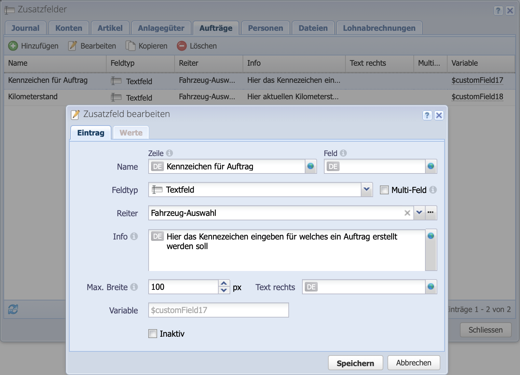This screenshot has height=375, width=520.
Task: Click the globe icon beside the Feld input
Action: click(x=431, y=166)
